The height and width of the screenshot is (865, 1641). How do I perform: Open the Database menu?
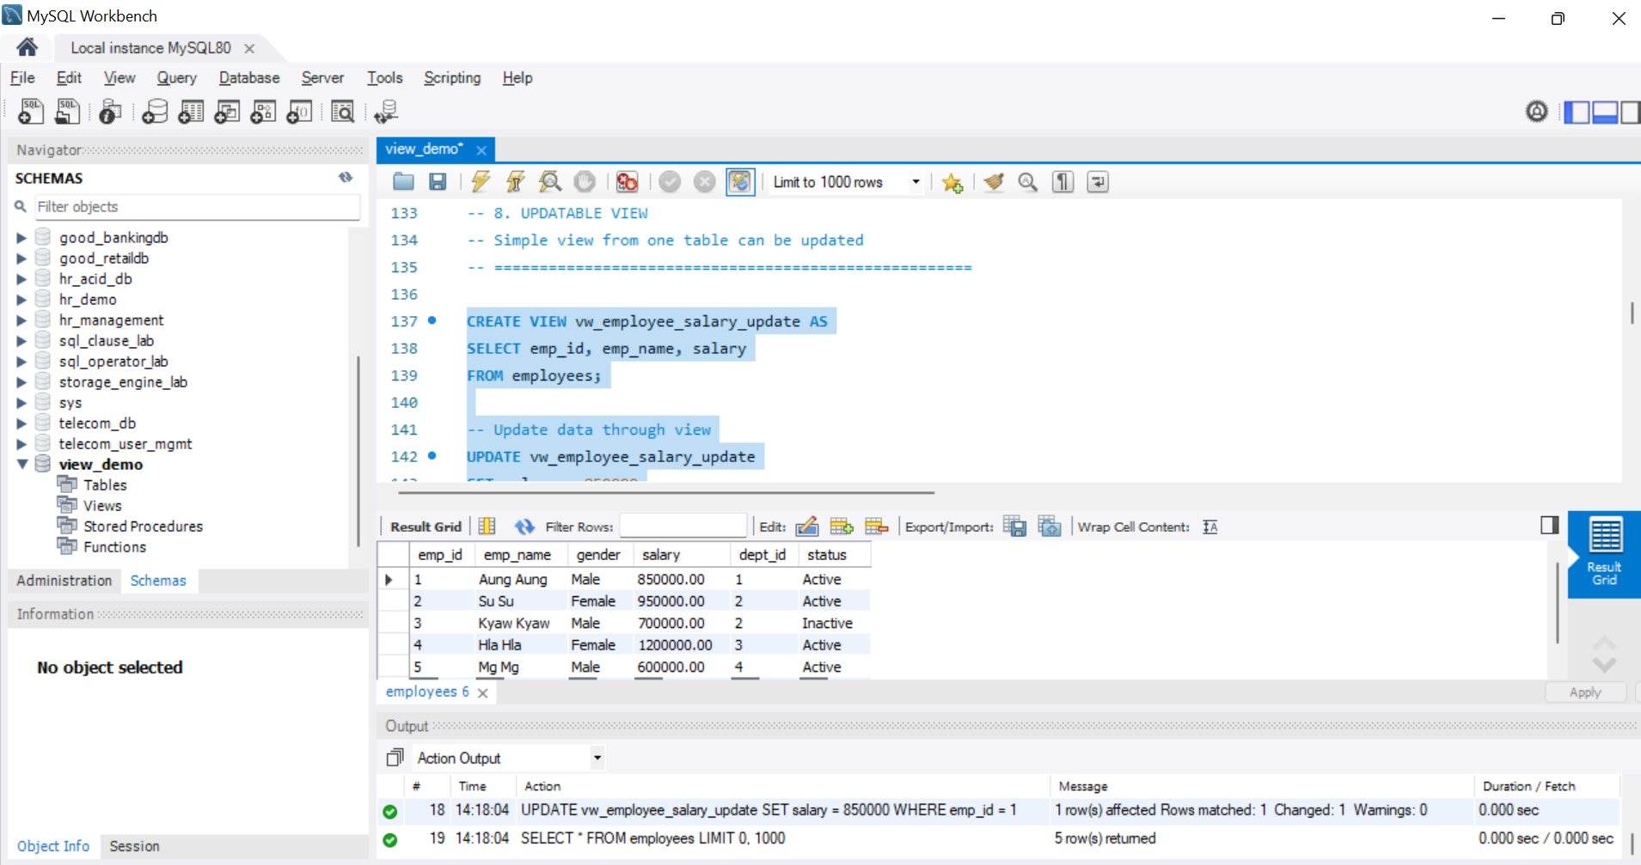point(249,77)
